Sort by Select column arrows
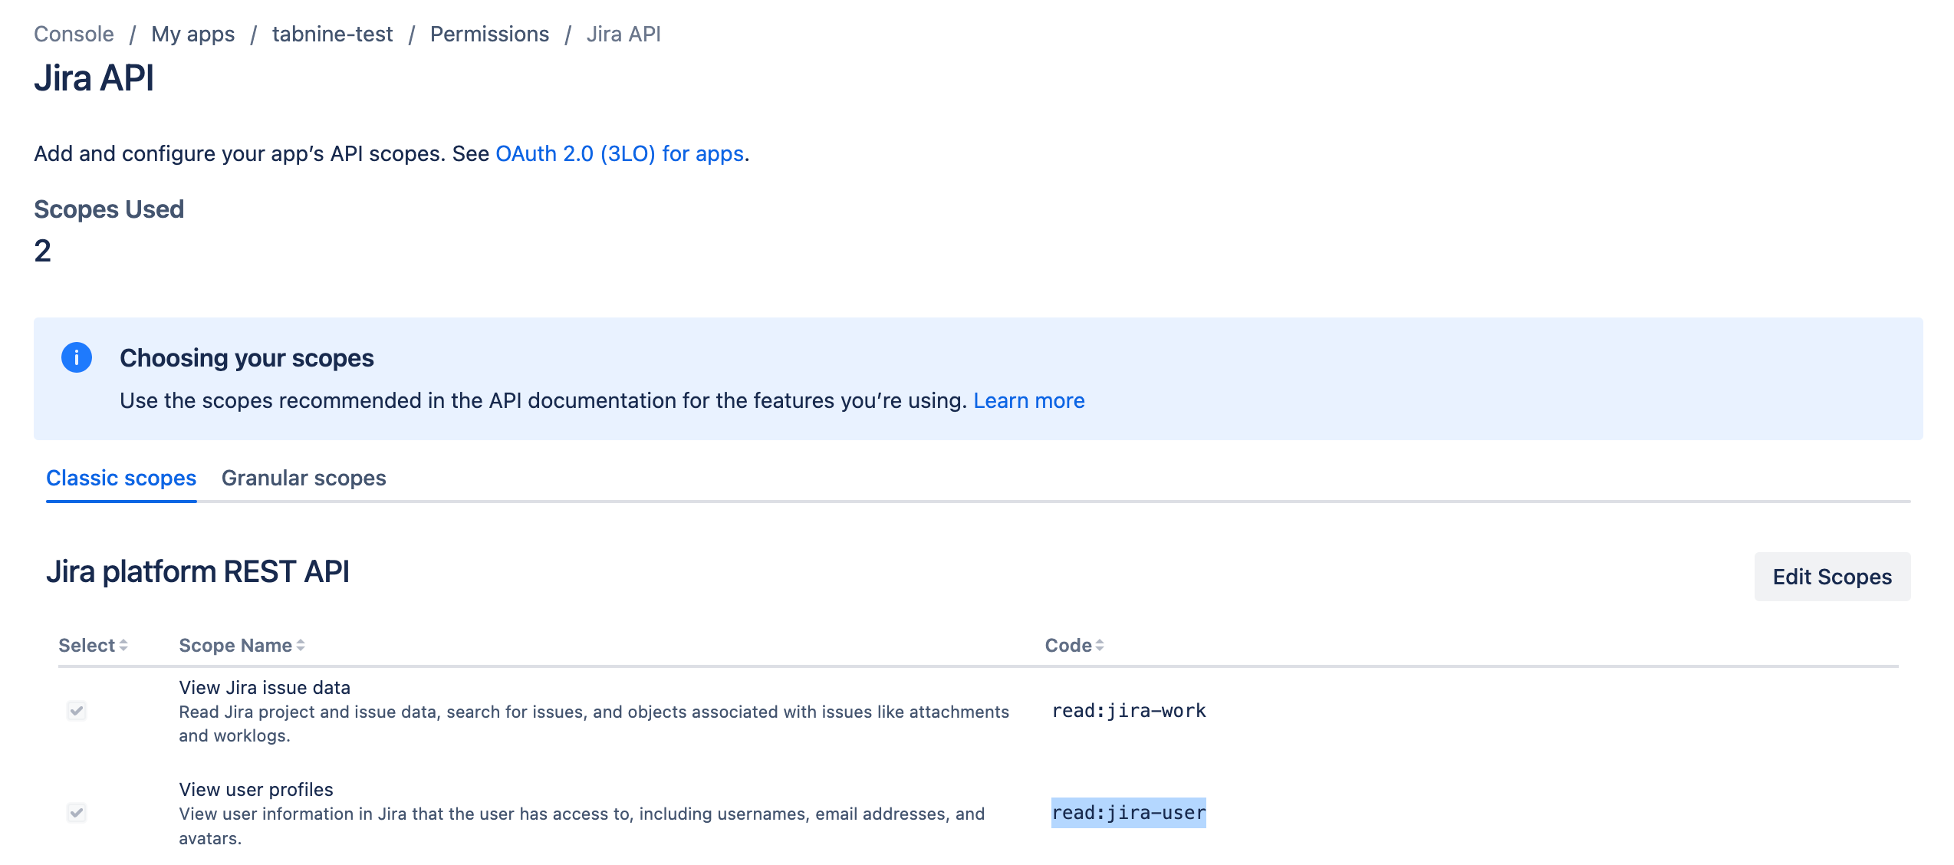Viewport: 1954px width, 865px height. (x=123, y=646)
